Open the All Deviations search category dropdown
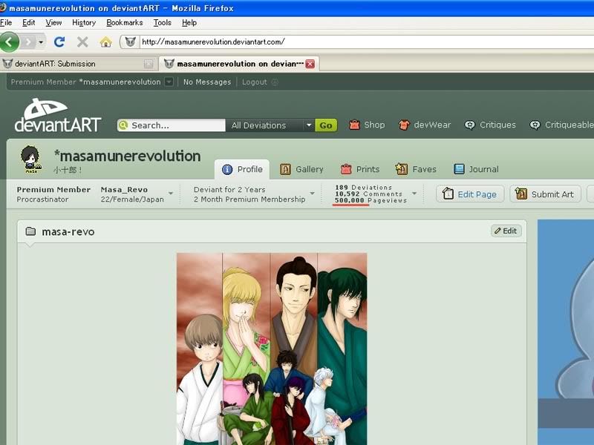The width and height of the screenshot is (594, 445). pyautogui.click(x=270, y=125)
